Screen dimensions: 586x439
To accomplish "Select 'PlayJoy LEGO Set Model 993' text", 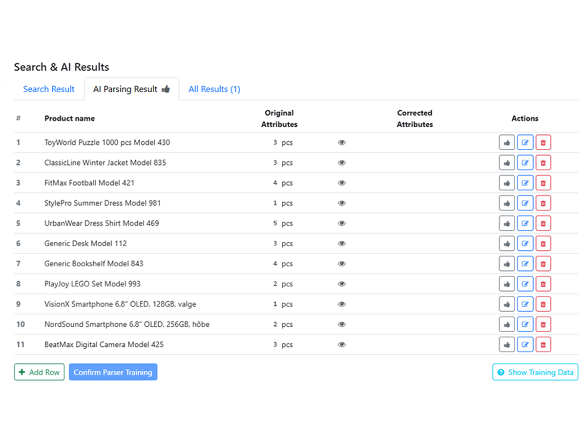I will [x=92, y=284].
